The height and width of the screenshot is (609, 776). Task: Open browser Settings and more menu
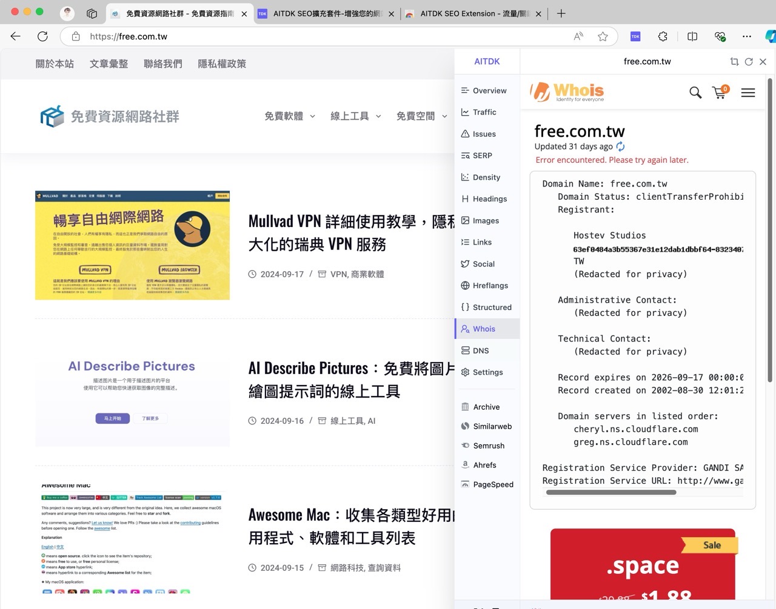point(747,36)
